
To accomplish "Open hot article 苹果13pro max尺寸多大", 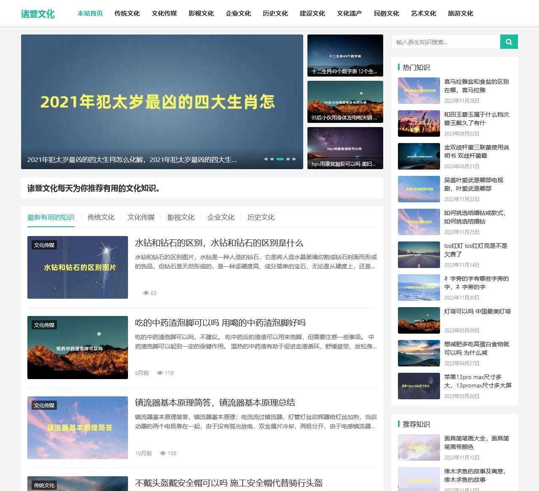I will (x=478, y=381).
